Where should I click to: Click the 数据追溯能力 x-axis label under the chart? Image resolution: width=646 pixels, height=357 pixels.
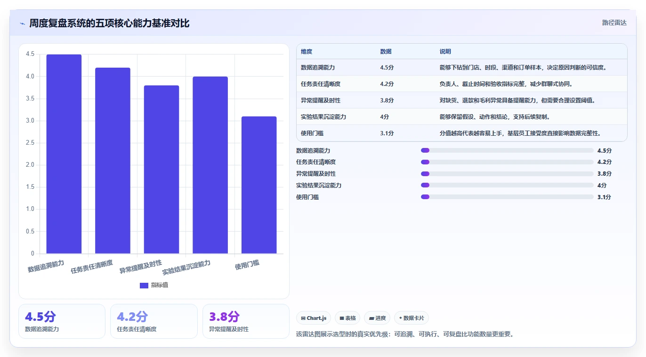[46, 266]
